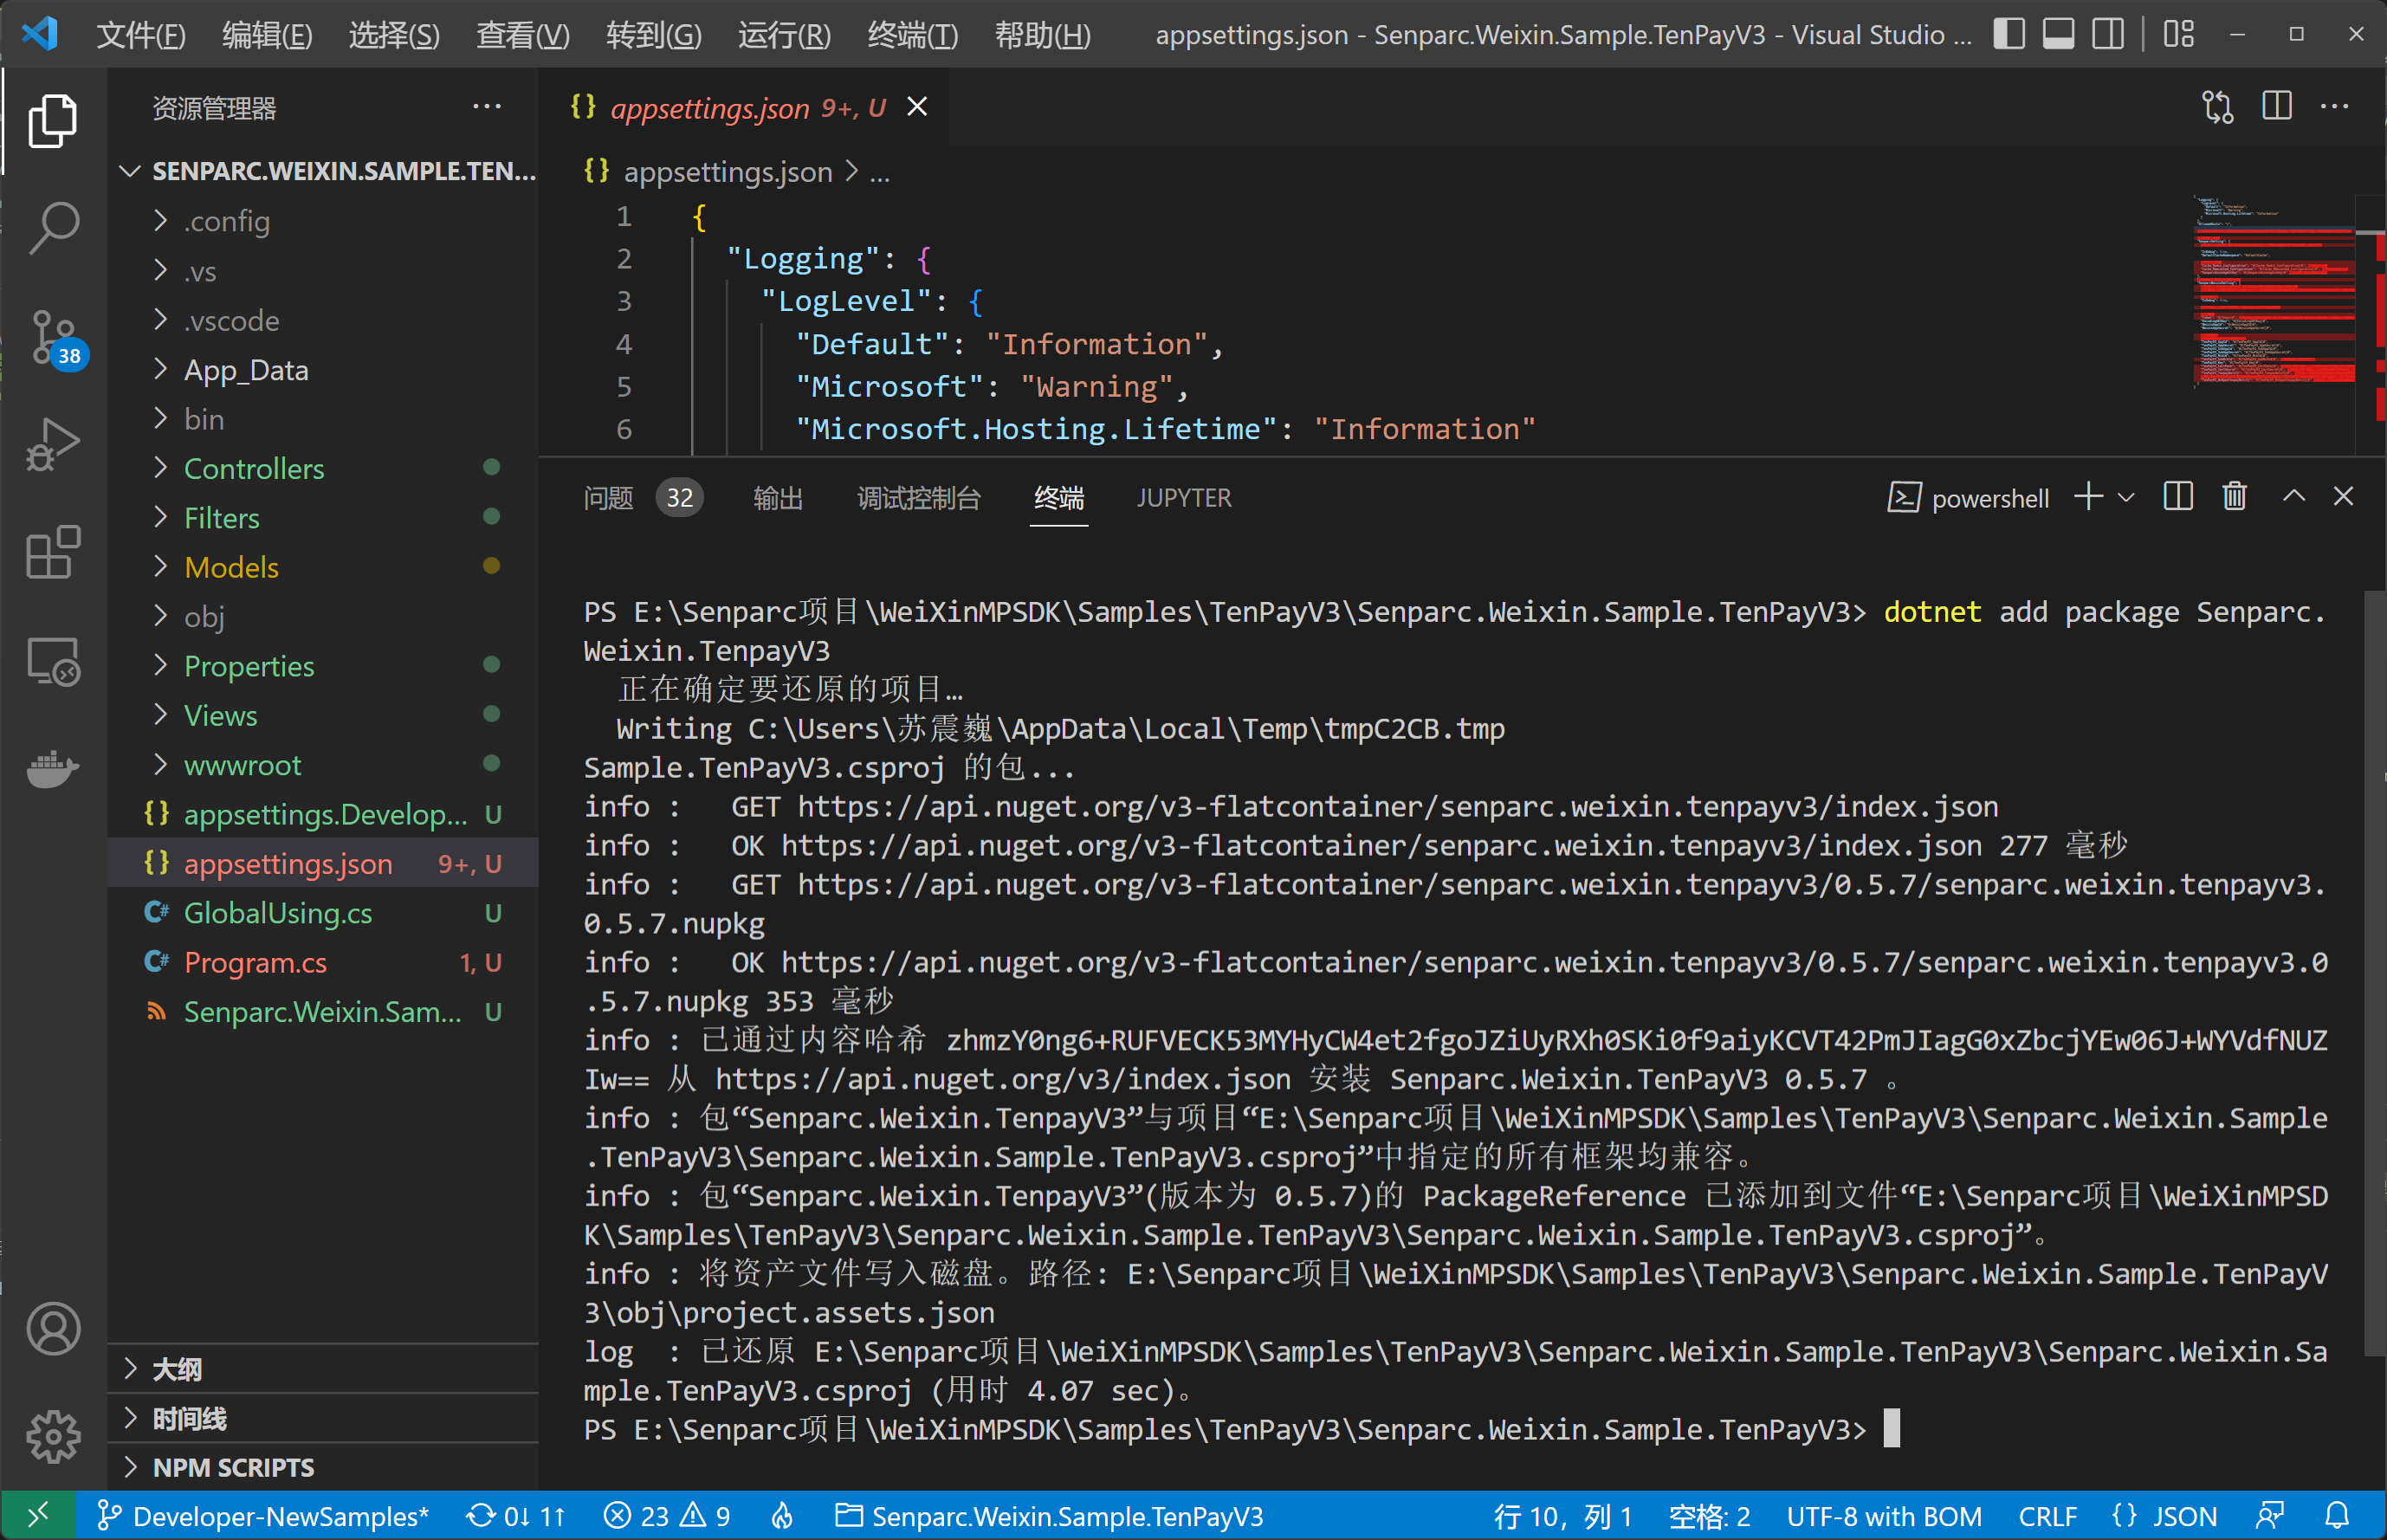
Task: Click the appsettings.json breadcrumb item
Action: coord(727,172)
